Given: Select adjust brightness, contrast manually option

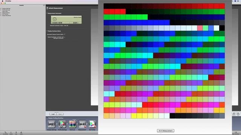Looking at the screenshot, I should point(65,37).
